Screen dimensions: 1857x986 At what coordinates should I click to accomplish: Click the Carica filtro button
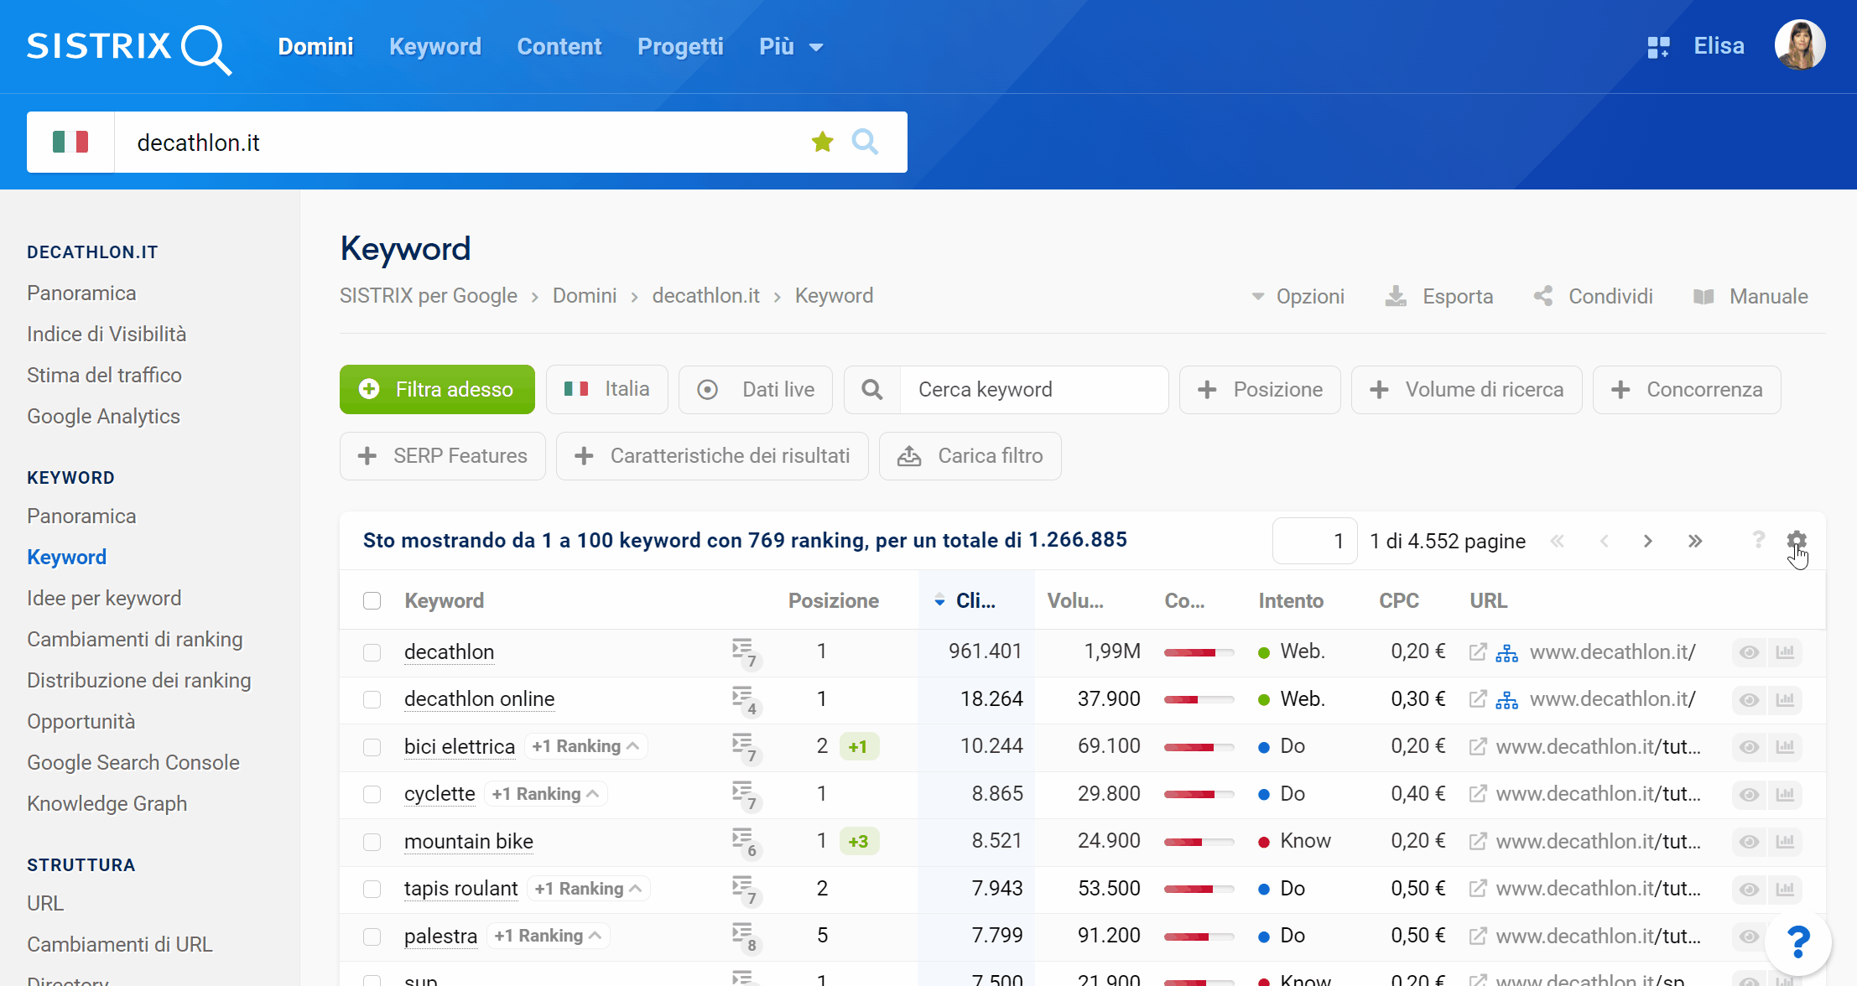(x=970, y=456)
